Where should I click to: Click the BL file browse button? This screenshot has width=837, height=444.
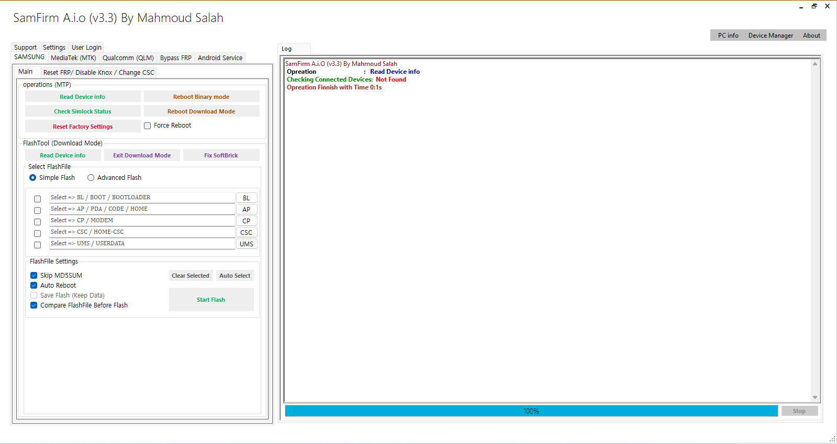pyautogui.click(x=247, y=198)
